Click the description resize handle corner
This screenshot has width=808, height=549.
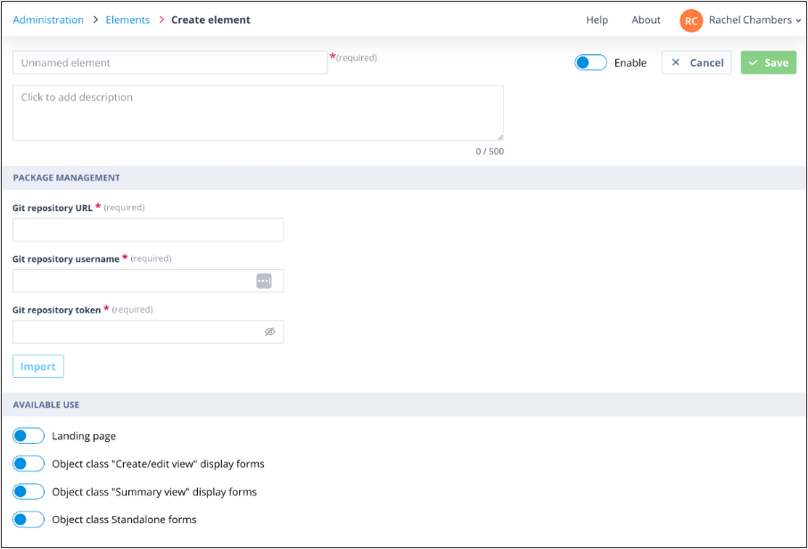pos(499,137)
